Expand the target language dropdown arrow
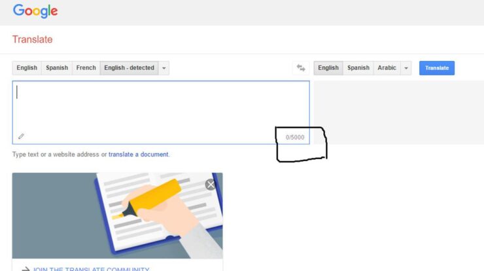484x271 pixels. pos(406,68)
